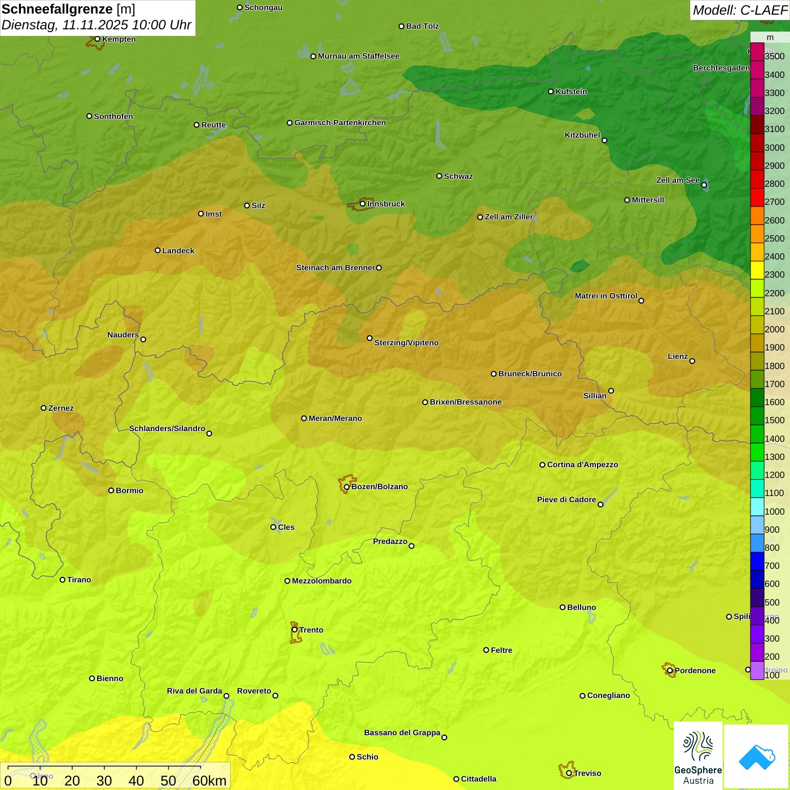Screen dimensions: 790x790
Task: Click the Lienz city marker dot
Action: 692,361
